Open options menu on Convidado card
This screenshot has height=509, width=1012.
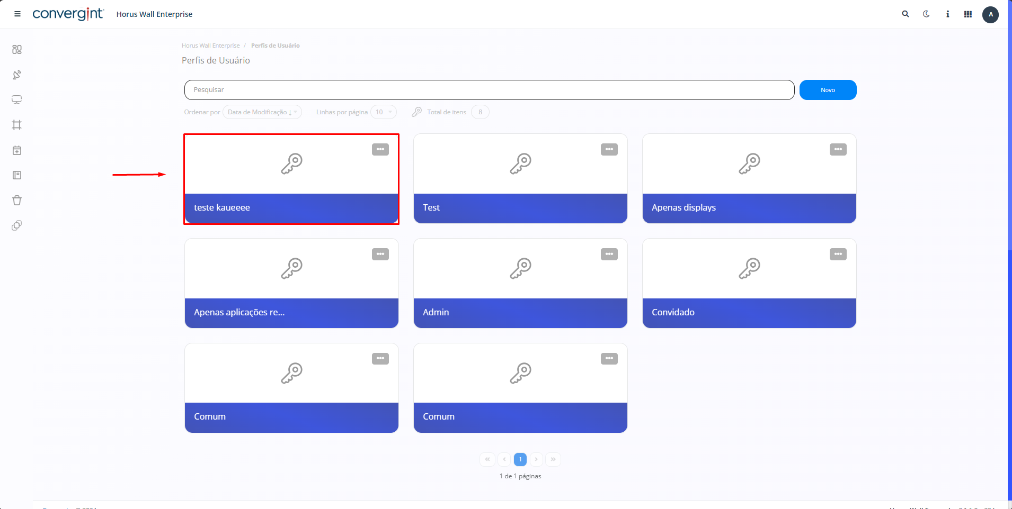(838, 254)
